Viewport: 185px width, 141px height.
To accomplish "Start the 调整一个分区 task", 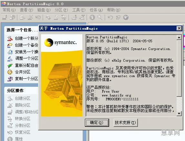I will coord(23,58).
